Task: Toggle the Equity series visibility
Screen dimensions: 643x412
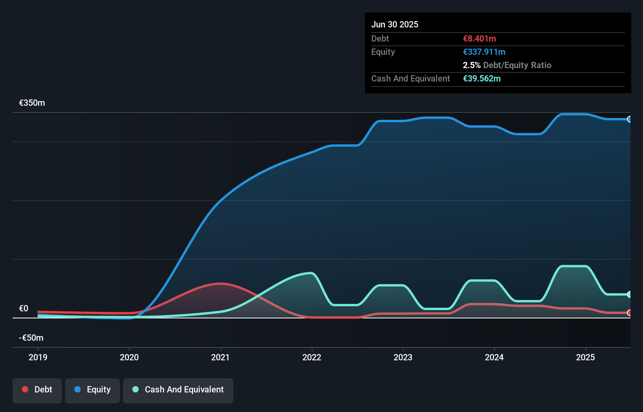Action: (92, 390)
